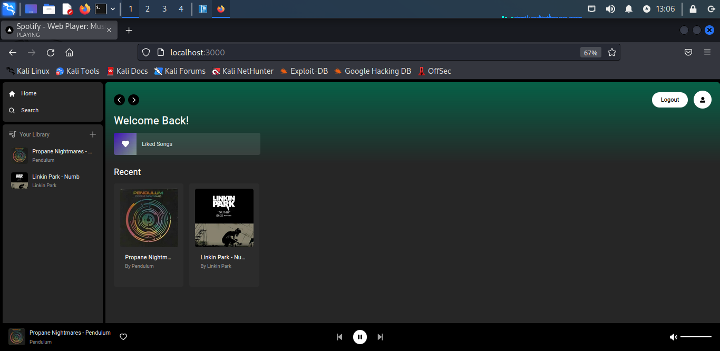Viewport: 720px width, 351px height.
Task: Pause the currently playing song
Action: click(x=360, y=337)
